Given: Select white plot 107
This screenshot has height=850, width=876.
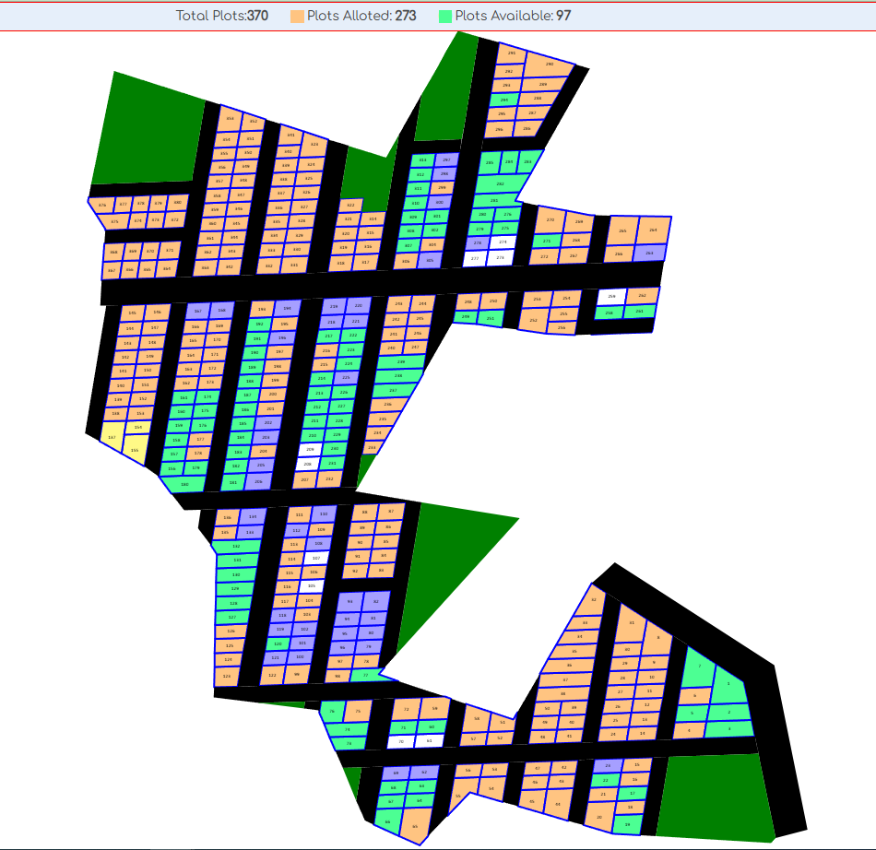Looking at the screenshot, I should [x=317, y=558].
